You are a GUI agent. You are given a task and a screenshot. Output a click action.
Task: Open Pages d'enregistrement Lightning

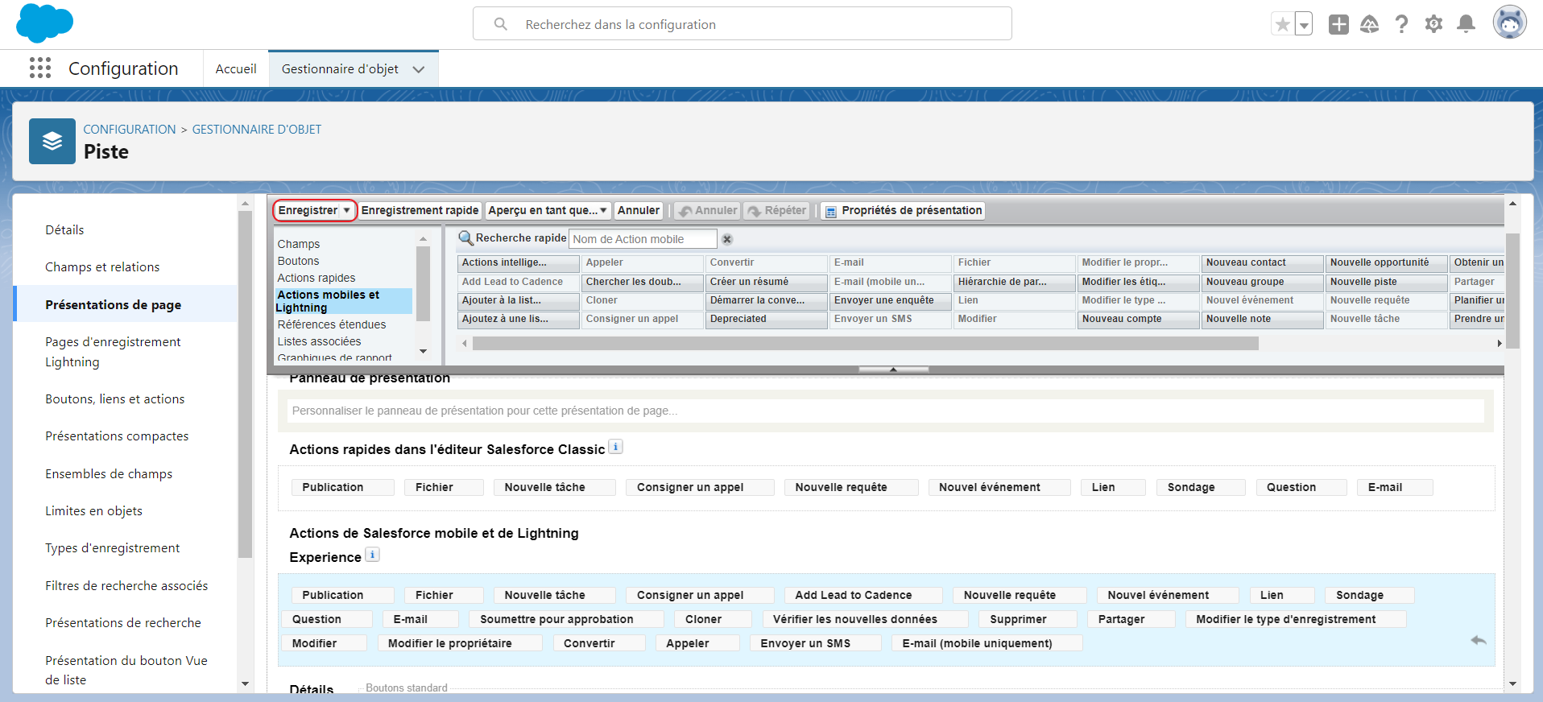[x=113, y=352]
